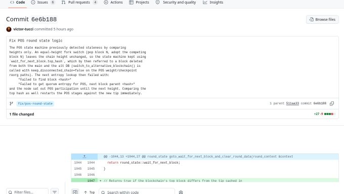Open the Projects tab
Viewport: 344px width, 194px height.
139,3
